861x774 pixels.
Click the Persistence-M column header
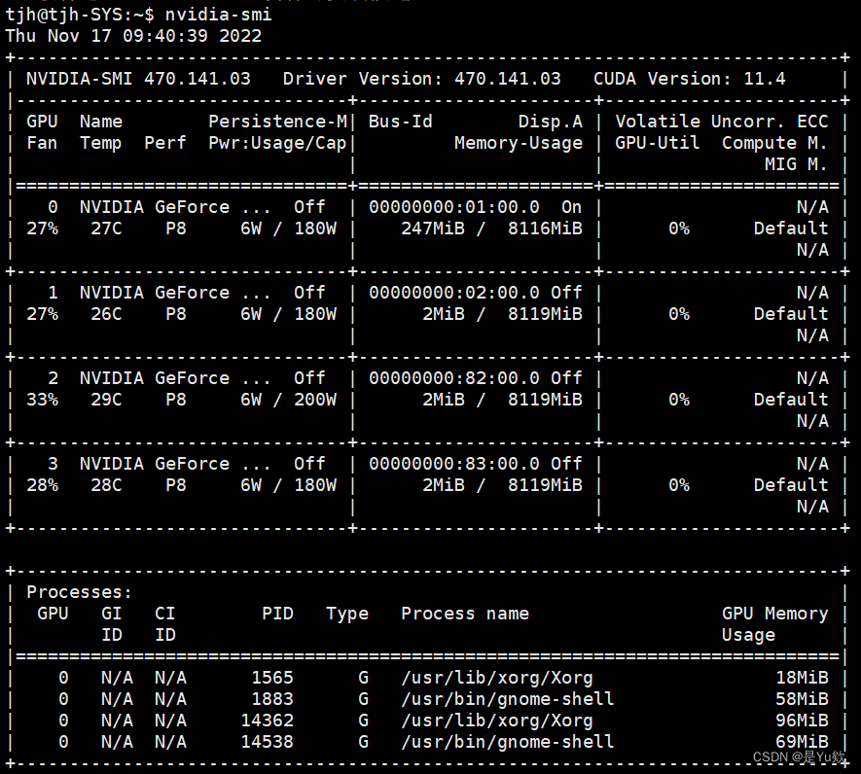pyautogui.click(x=278, y=122)
